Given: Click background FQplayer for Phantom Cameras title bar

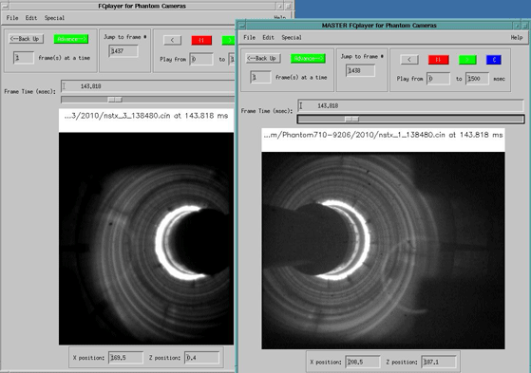Looking at the screenshot, I should [x=142, y=6].
